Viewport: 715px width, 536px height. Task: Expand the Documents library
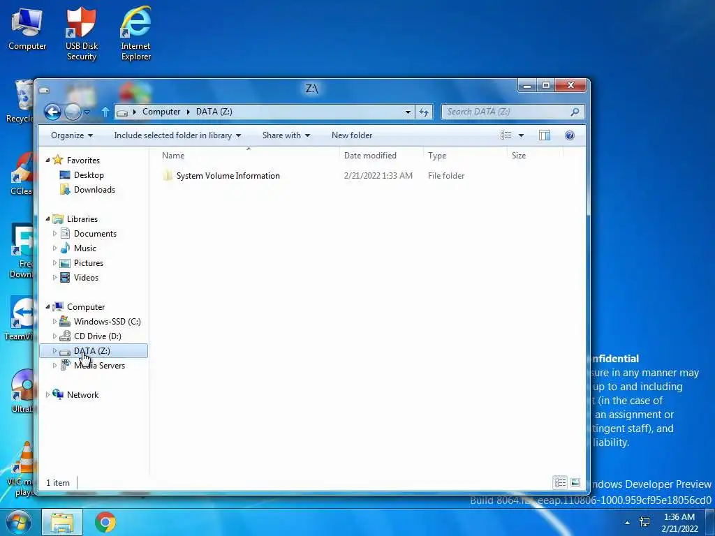click(54, 233)
